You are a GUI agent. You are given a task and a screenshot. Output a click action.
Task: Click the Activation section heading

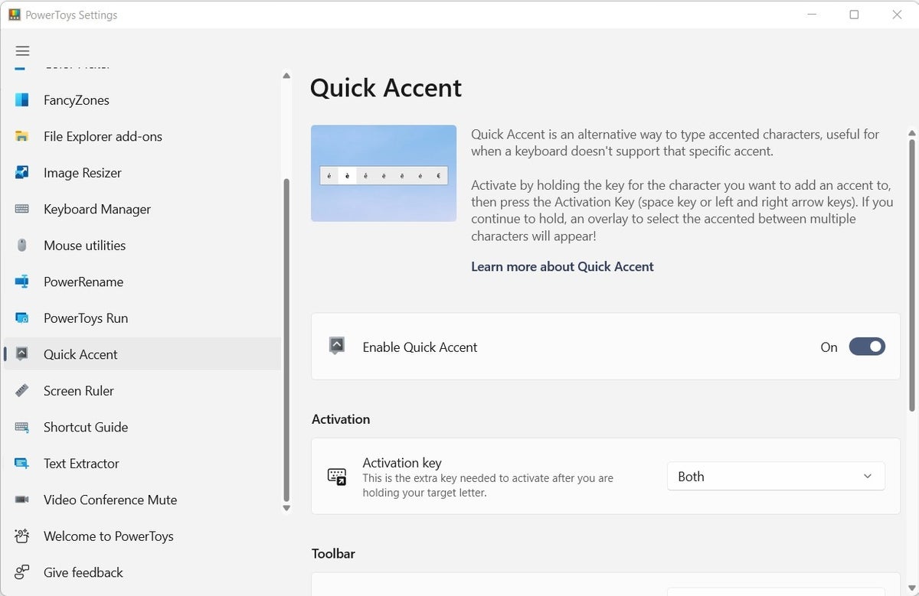tap(341, 419)
